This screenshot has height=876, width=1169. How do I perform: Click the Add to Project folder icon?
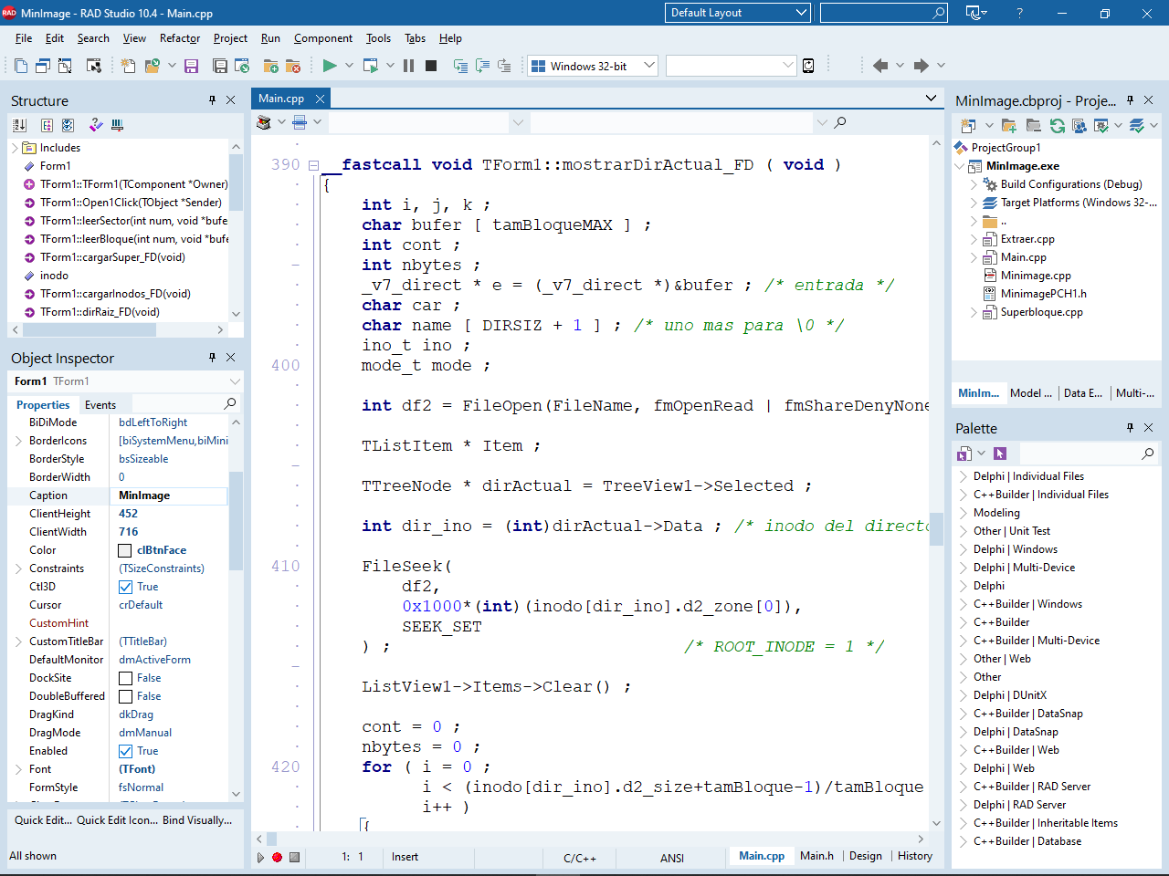(271, 66)
